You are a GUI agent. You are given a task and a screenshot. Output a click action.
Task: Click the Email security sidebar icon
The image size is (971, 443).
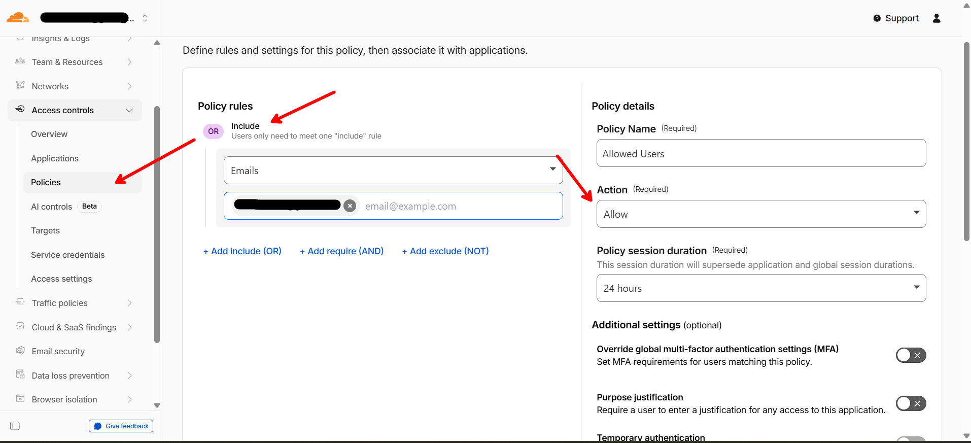click(20, 350)
